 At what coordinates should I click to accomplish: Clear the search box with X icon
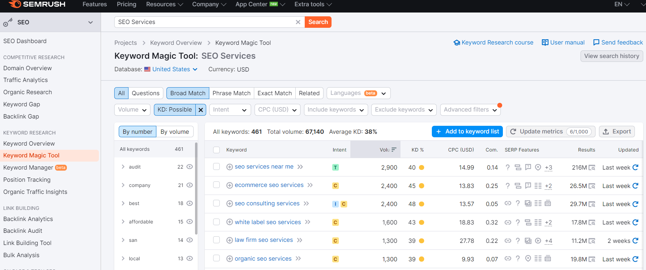[x=298, y=22]
